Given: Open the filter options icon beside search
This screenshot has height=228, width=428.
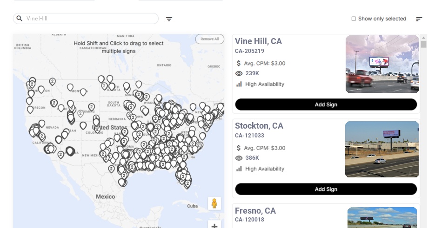Looking at the screenshot, I should (x=169, y=19).
